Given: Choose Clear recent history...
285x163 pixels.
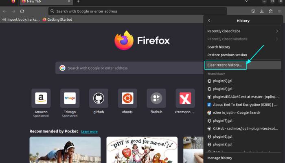Looking at the screenshot, I should click(x=243, y=65).
